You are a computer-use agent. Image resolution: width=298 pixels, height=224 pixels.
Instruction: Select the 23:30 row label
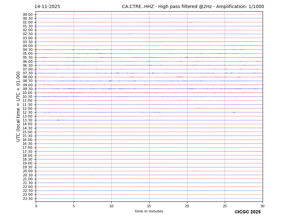pyautogui.click(x=28, y=199)
